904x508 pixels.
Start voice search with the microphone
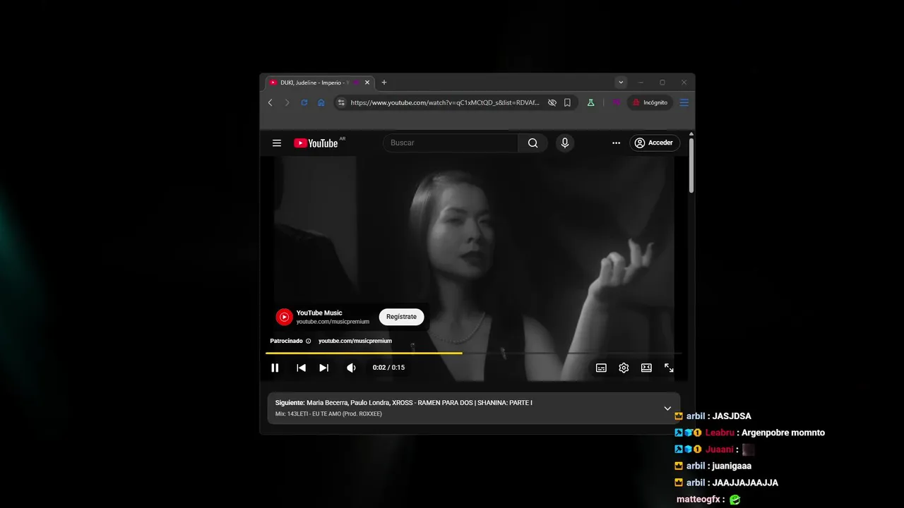pyautogui.click(x=564, y=143)
